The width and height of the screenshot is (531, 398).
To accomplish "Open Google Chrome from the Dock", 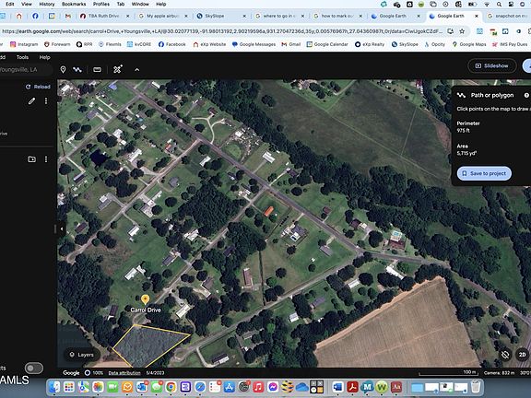I will [171, 387].
